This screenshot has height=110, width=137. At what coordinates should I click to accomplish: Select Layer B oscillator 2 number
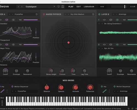[x=99, y=45]
